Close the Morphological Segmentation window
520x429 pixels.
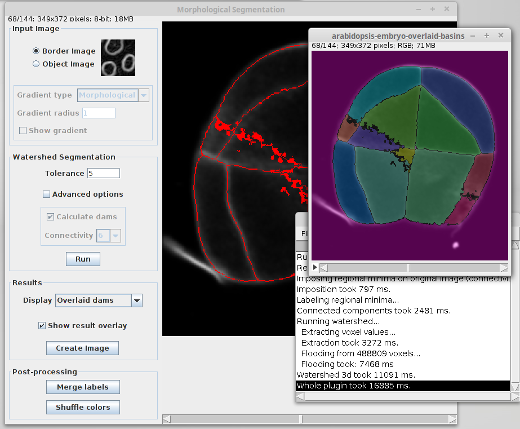(447, 9)
